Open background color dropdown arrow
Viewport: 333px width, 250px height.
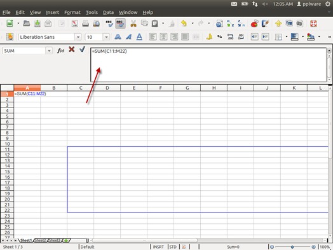click(x=302, y=37)
